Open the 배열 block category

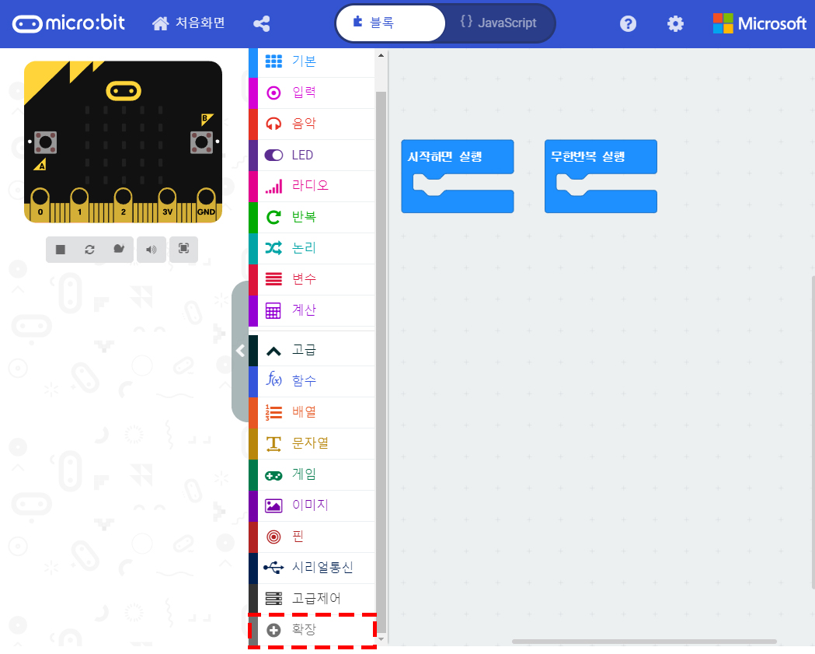click(312, 412)
